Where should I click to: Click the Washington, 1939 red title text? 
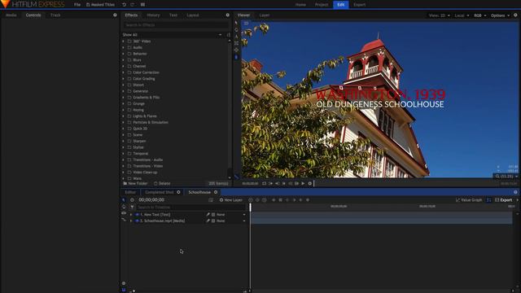click(x=380, y=94)
